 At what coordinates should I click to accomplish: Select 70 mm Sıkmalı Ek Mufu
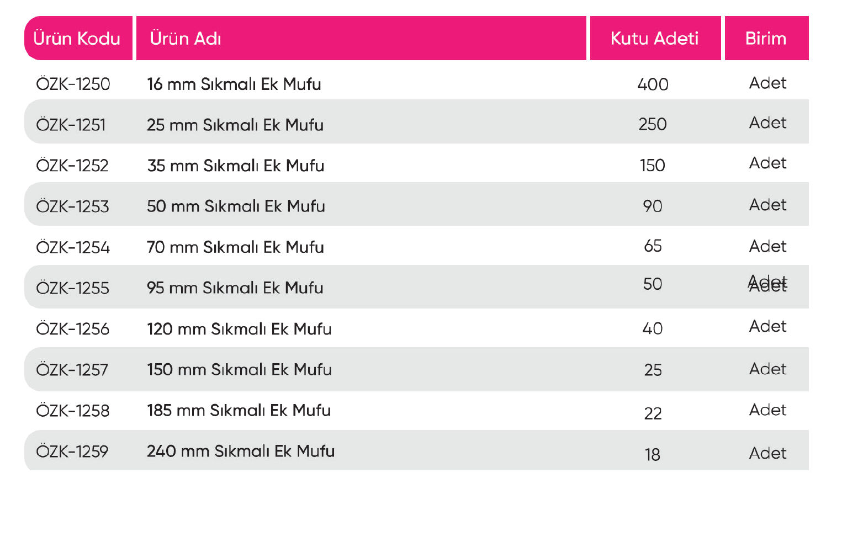click(235, 247)
